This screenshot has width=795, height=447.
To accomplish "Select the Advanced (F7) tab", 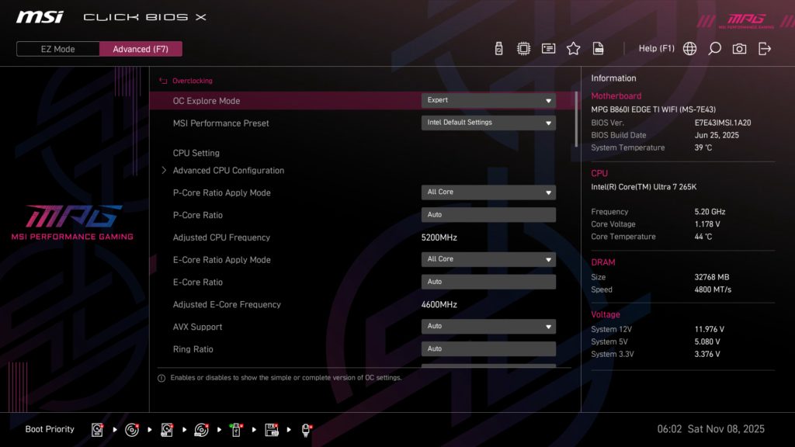I will pyautogui.click(x=141, y=48).
